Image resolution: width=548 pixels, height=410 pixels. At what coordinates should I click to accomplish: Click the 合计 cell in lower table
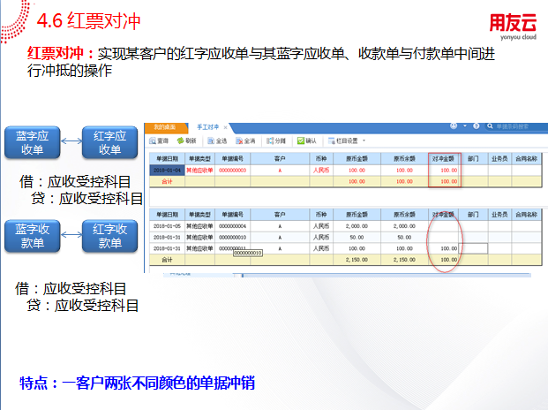[167, 260]
